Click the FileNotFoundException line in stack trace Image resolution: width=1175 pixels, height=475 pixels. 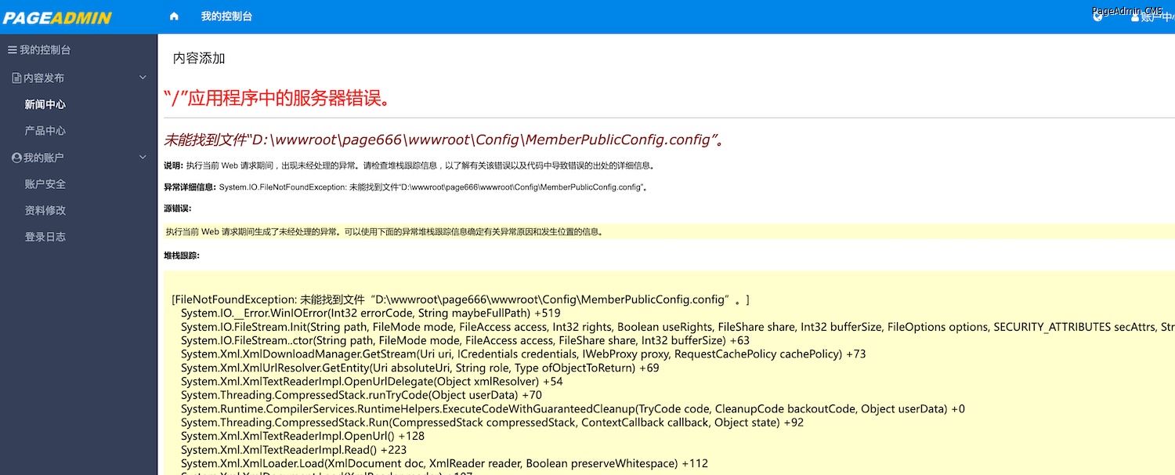coord(460,299)
